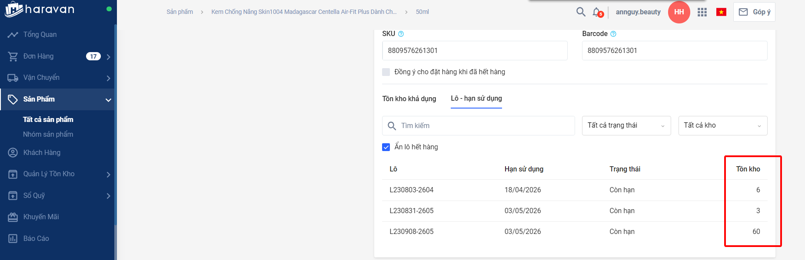Open the apps grid menu
805x260 pixels.
[x=702, y=12]
